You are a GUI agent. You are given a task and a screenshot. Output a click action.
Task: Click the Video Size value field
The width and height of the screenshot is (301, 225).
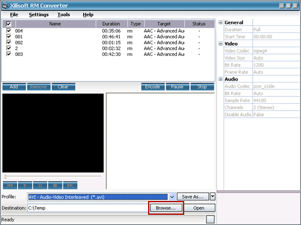point(276,58)
